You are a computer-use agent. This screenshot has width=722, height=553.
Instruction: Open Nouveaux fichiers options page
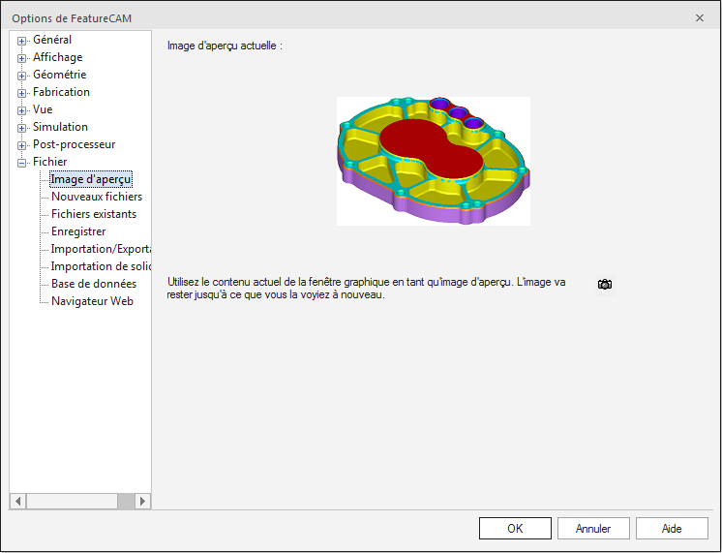pyautogui.click(x=97, y=197)
